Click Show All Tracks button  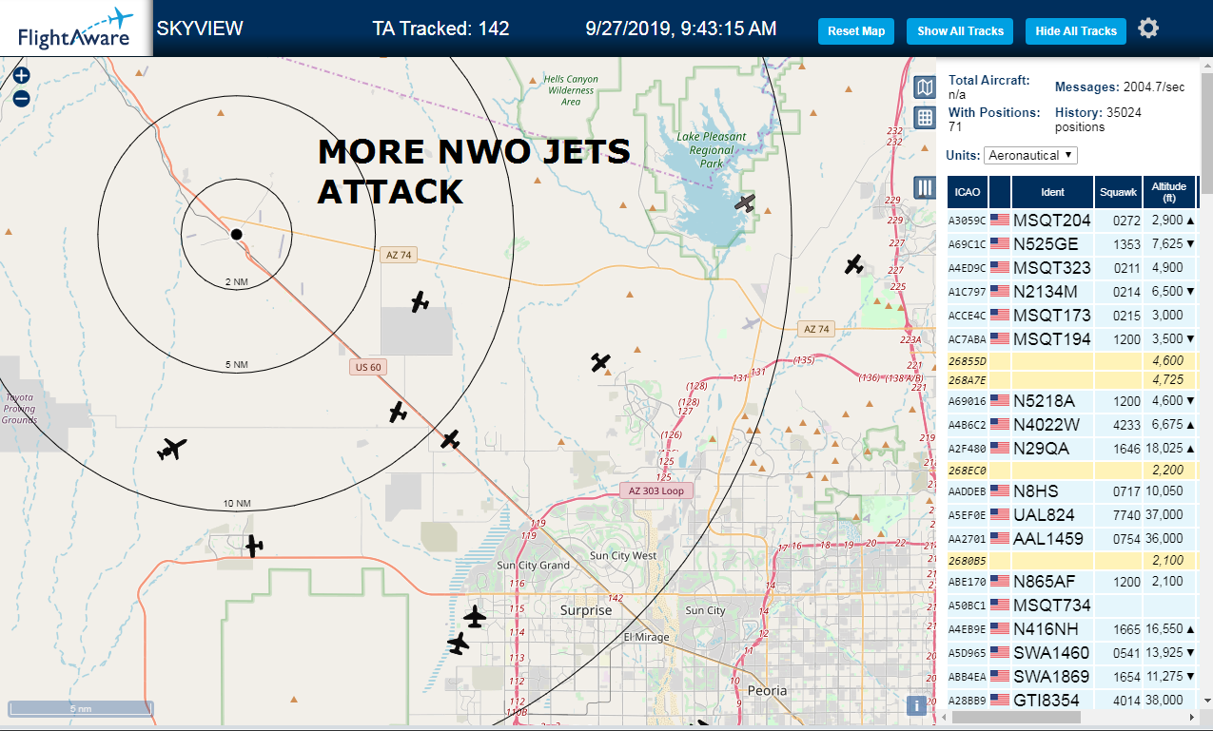pyautogui.click(x=960, y=31)
